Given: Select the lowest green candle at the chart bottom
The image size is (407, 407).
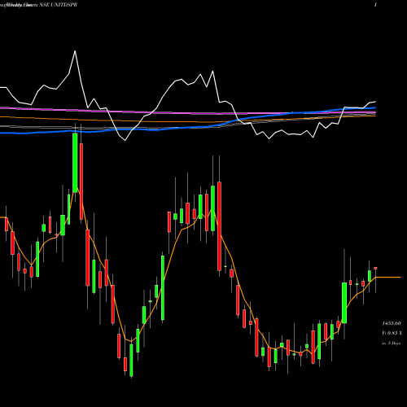Looking at the screenshot, I should [131, 361].
